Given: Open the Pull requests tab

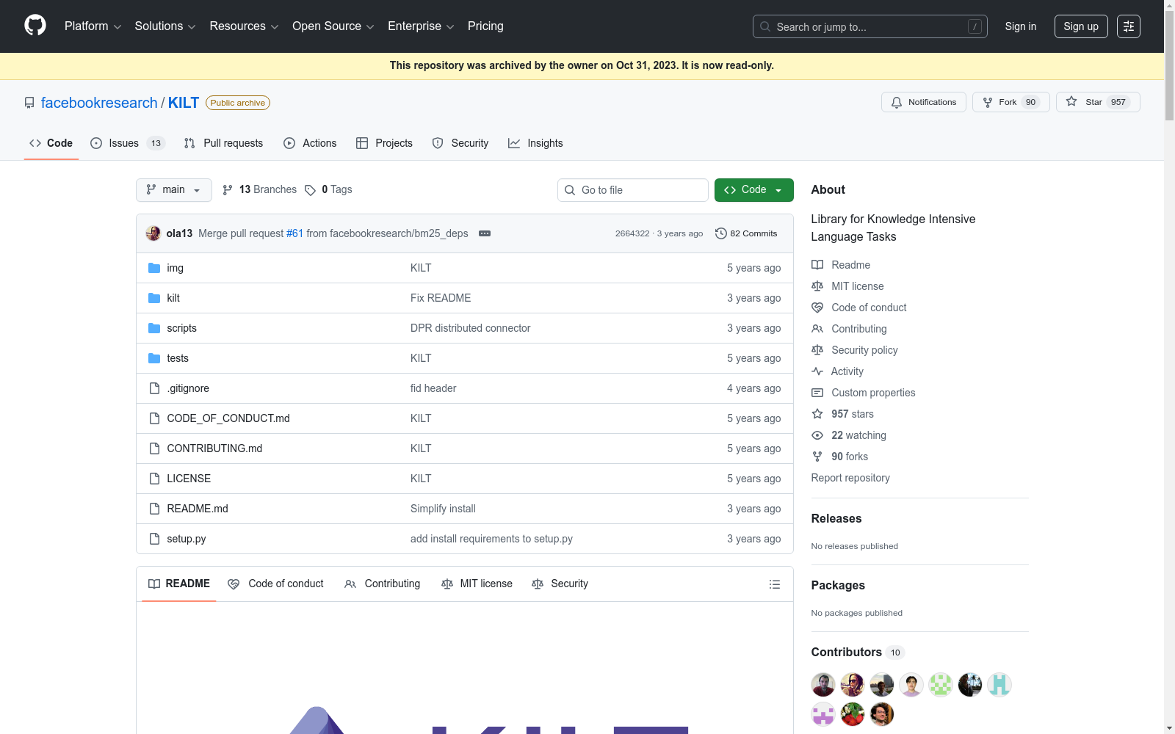Looking at the screenshot, I should [223, 143].
